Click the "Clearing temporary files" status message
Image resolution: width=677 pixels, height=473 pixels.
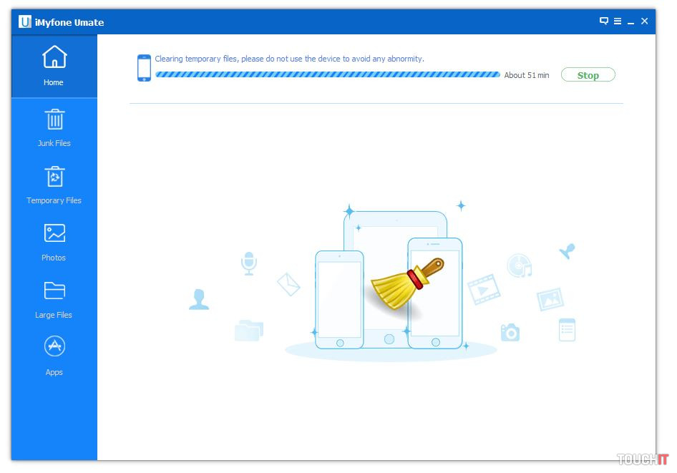289,59
